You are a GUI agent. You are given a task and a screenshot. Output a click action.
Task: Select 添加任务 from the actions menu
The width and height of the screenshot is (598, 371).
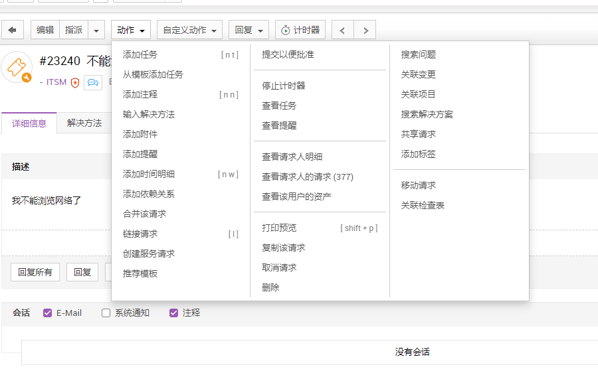pyautogui.click(x=140, y=54)
